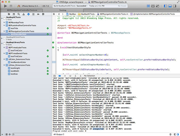
Task: Hide the debug area with toggle button
Action: (x=55, y=76)
